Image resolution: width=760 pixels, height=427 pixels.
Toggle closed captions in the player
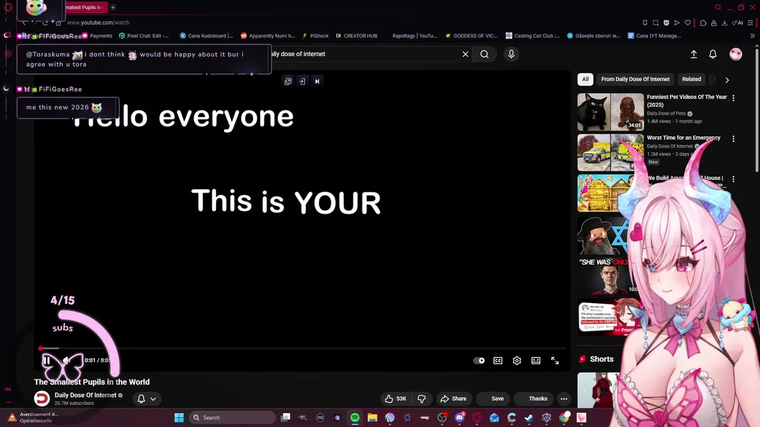pos(498,361)
